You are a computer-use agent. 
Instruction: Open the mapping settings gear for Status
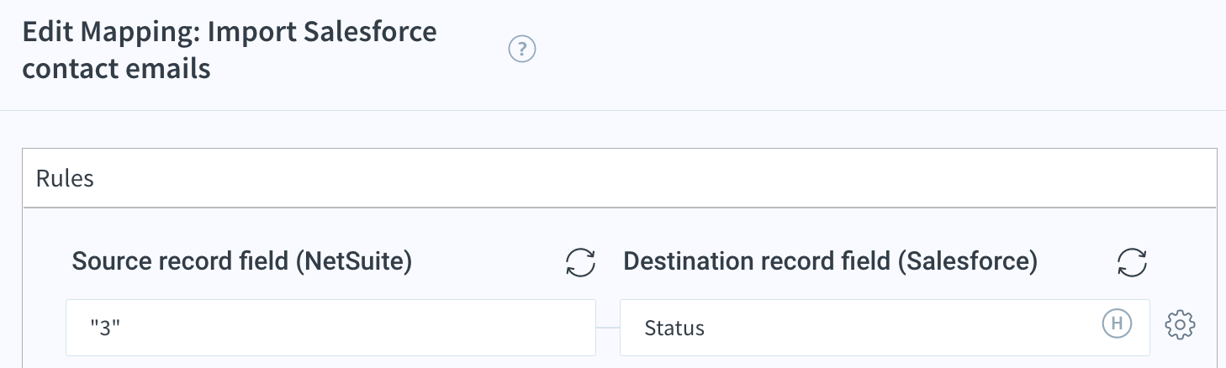1181,324
